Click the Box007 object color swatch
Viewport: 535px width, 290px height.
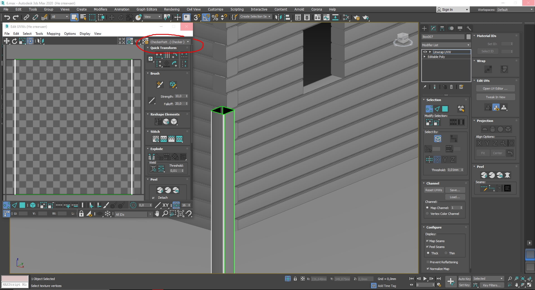click(468, 37)
